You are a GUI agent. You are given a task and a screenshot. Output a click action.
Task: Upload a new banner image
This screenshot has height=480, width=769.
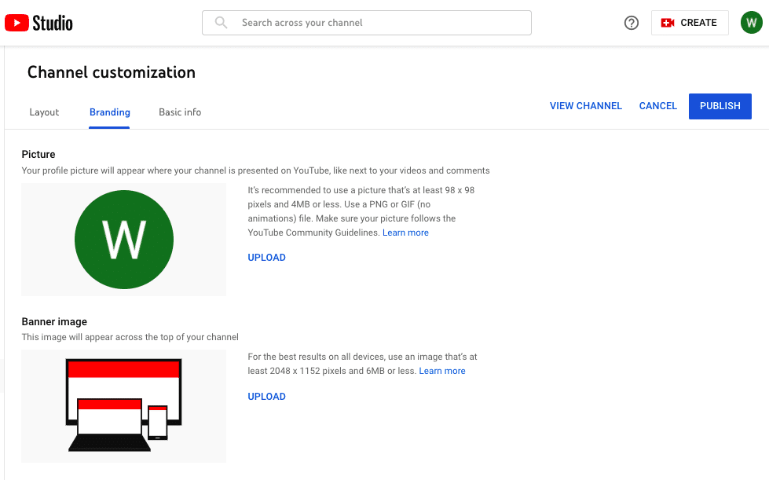(266, 397)
